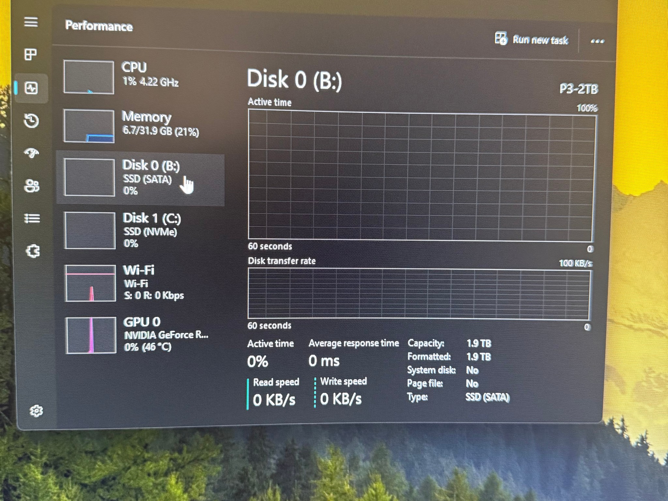Screen dimensions: 668x501
Task: Open the App history page icon
Action: click(x=31, y=120)
